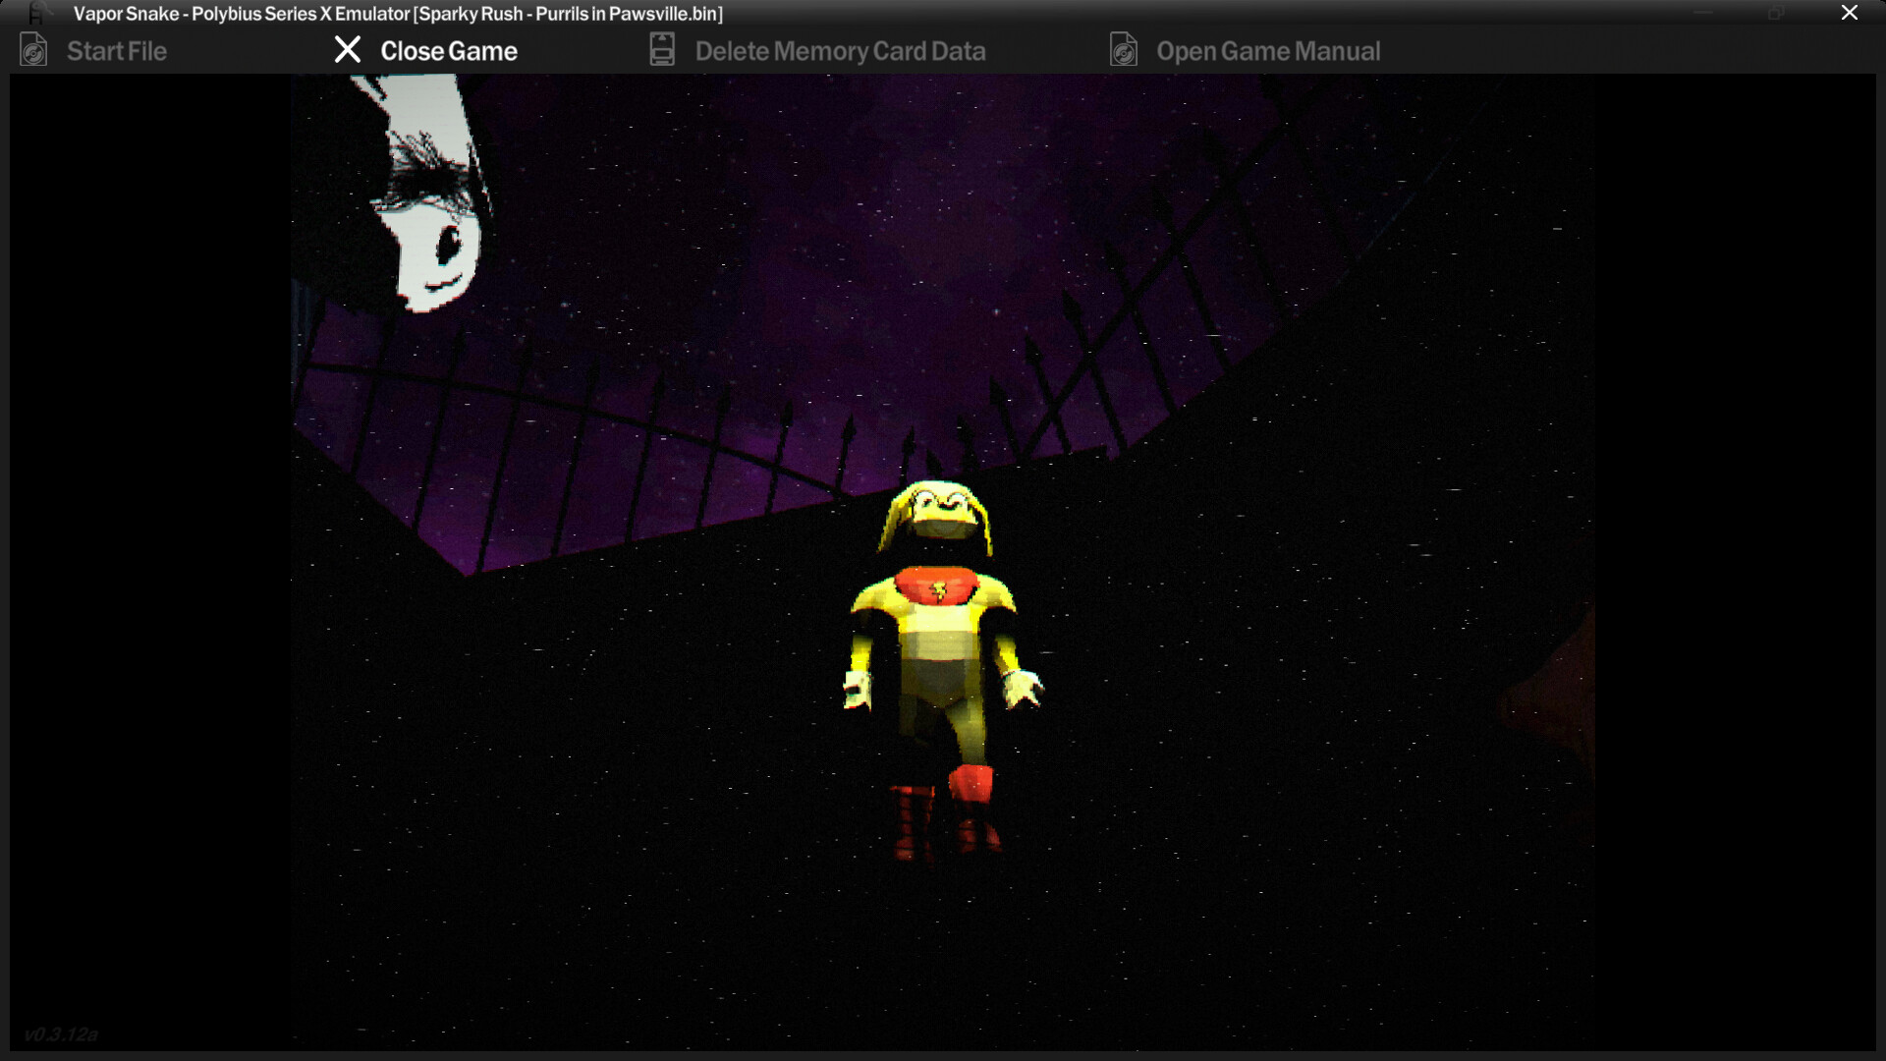Choose Delete Memory Card Data
Screen dimensions: 1886x1061
pos(840,50)
